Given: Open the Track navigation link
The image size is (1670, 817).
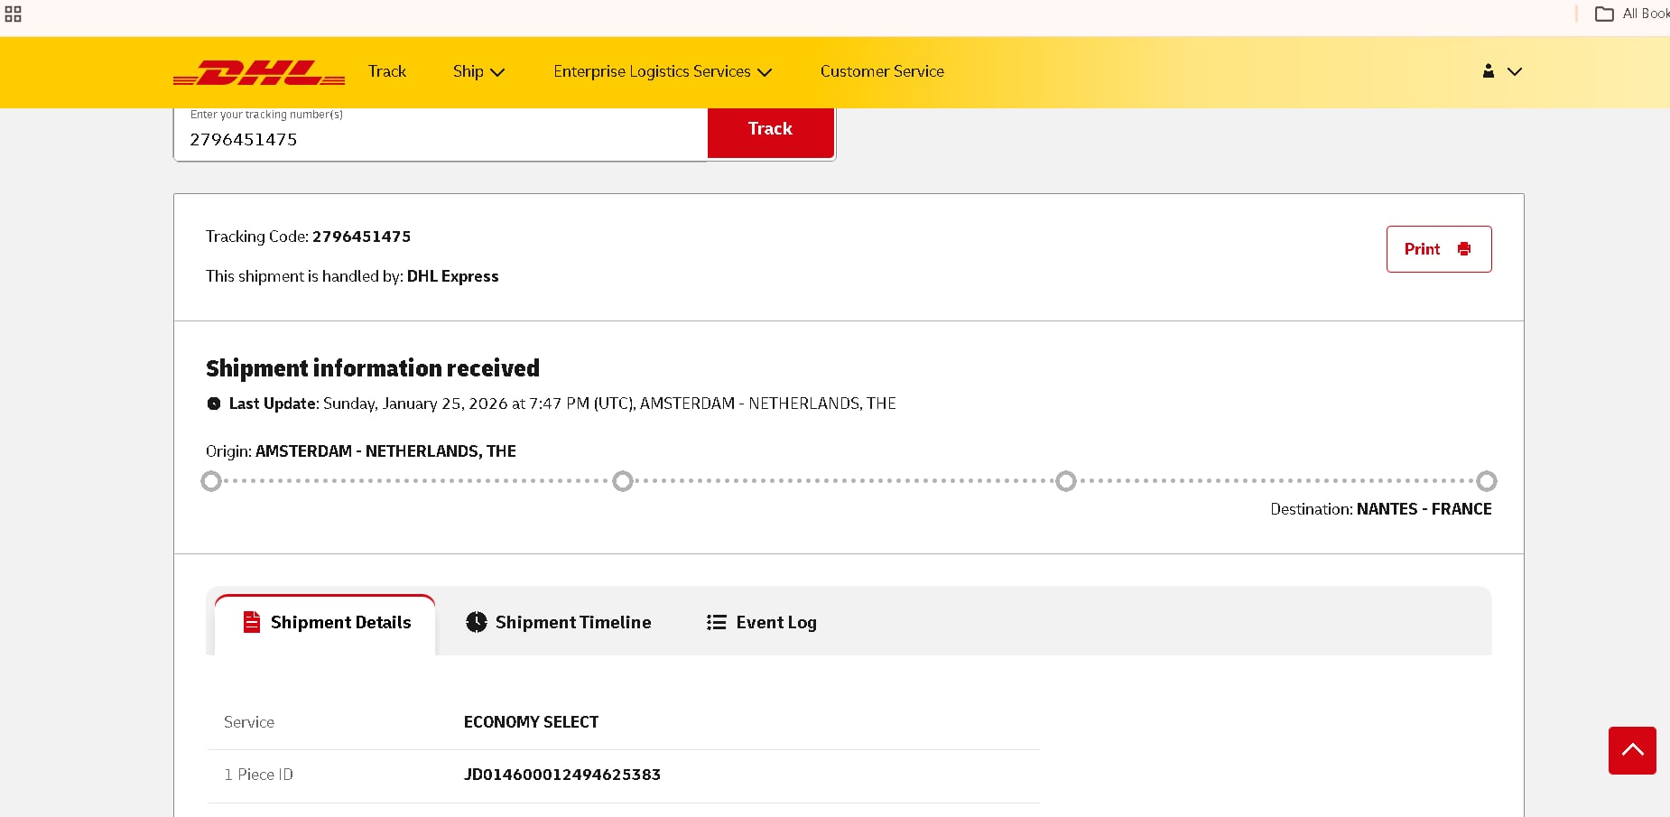Looking at the screenshot, I should [x=387, y=71].
